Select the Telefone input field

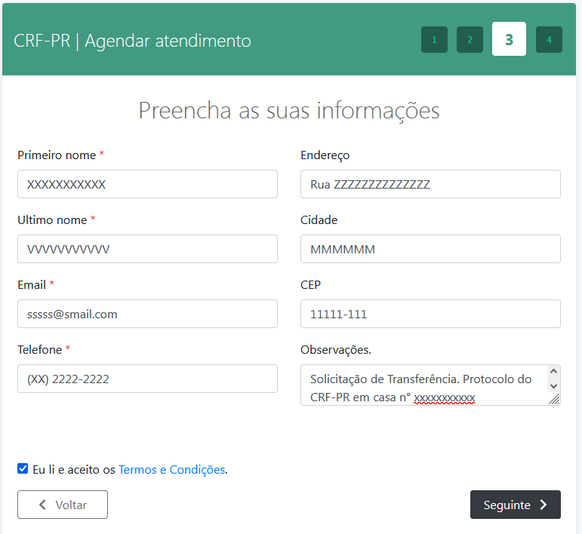click(x=147, y=379)
